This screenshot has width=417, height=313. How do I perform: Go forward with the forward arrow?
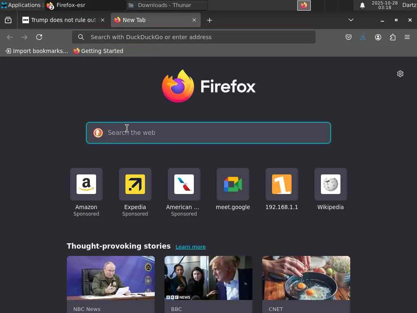pos(24,37)
